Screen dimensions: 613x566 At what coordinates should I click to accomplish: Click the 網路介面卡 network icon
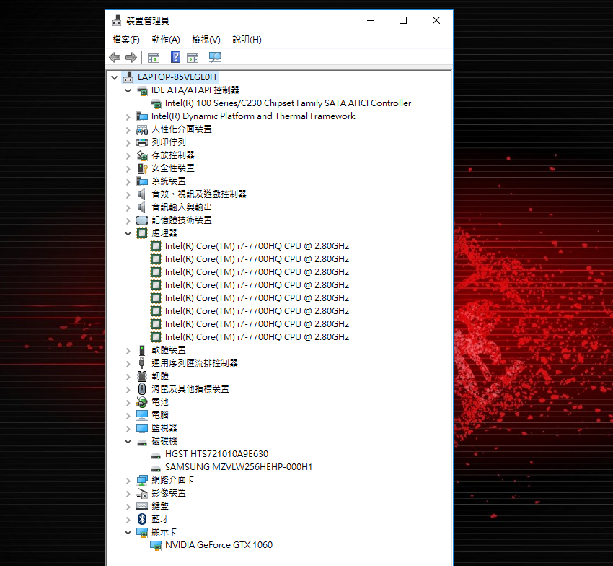click(142, 480)
